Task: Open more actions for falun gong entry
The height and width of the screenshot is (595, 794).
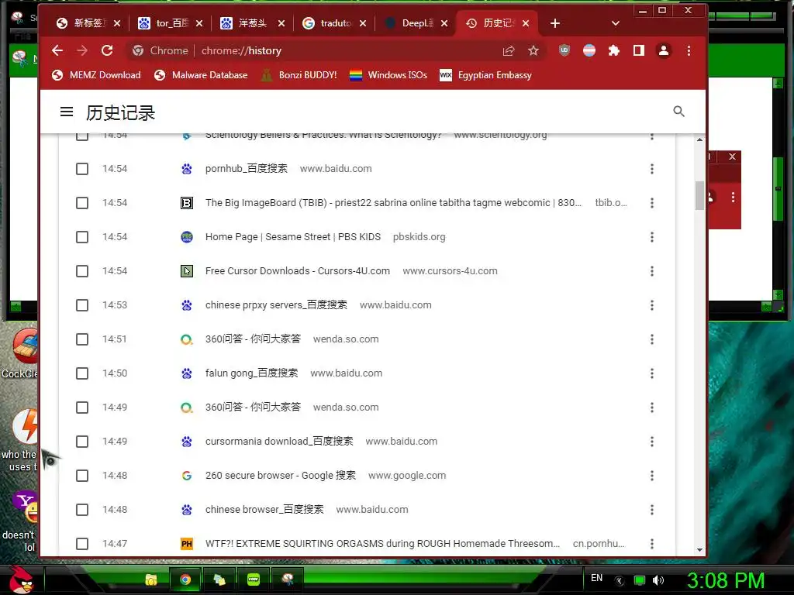Action: [651, 373]
